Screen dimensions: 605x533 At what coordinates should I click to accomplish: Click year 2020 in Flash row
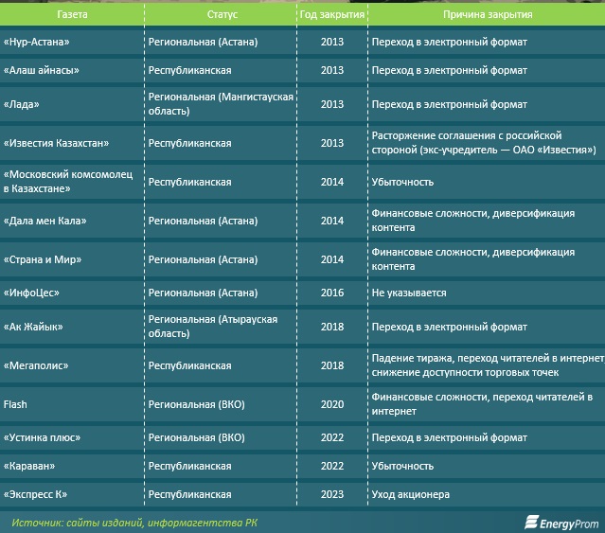(x=332, y=404)
